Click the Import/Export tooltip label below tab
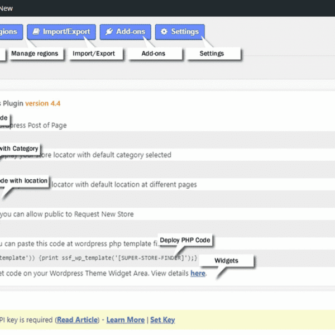 click(94, 54)
